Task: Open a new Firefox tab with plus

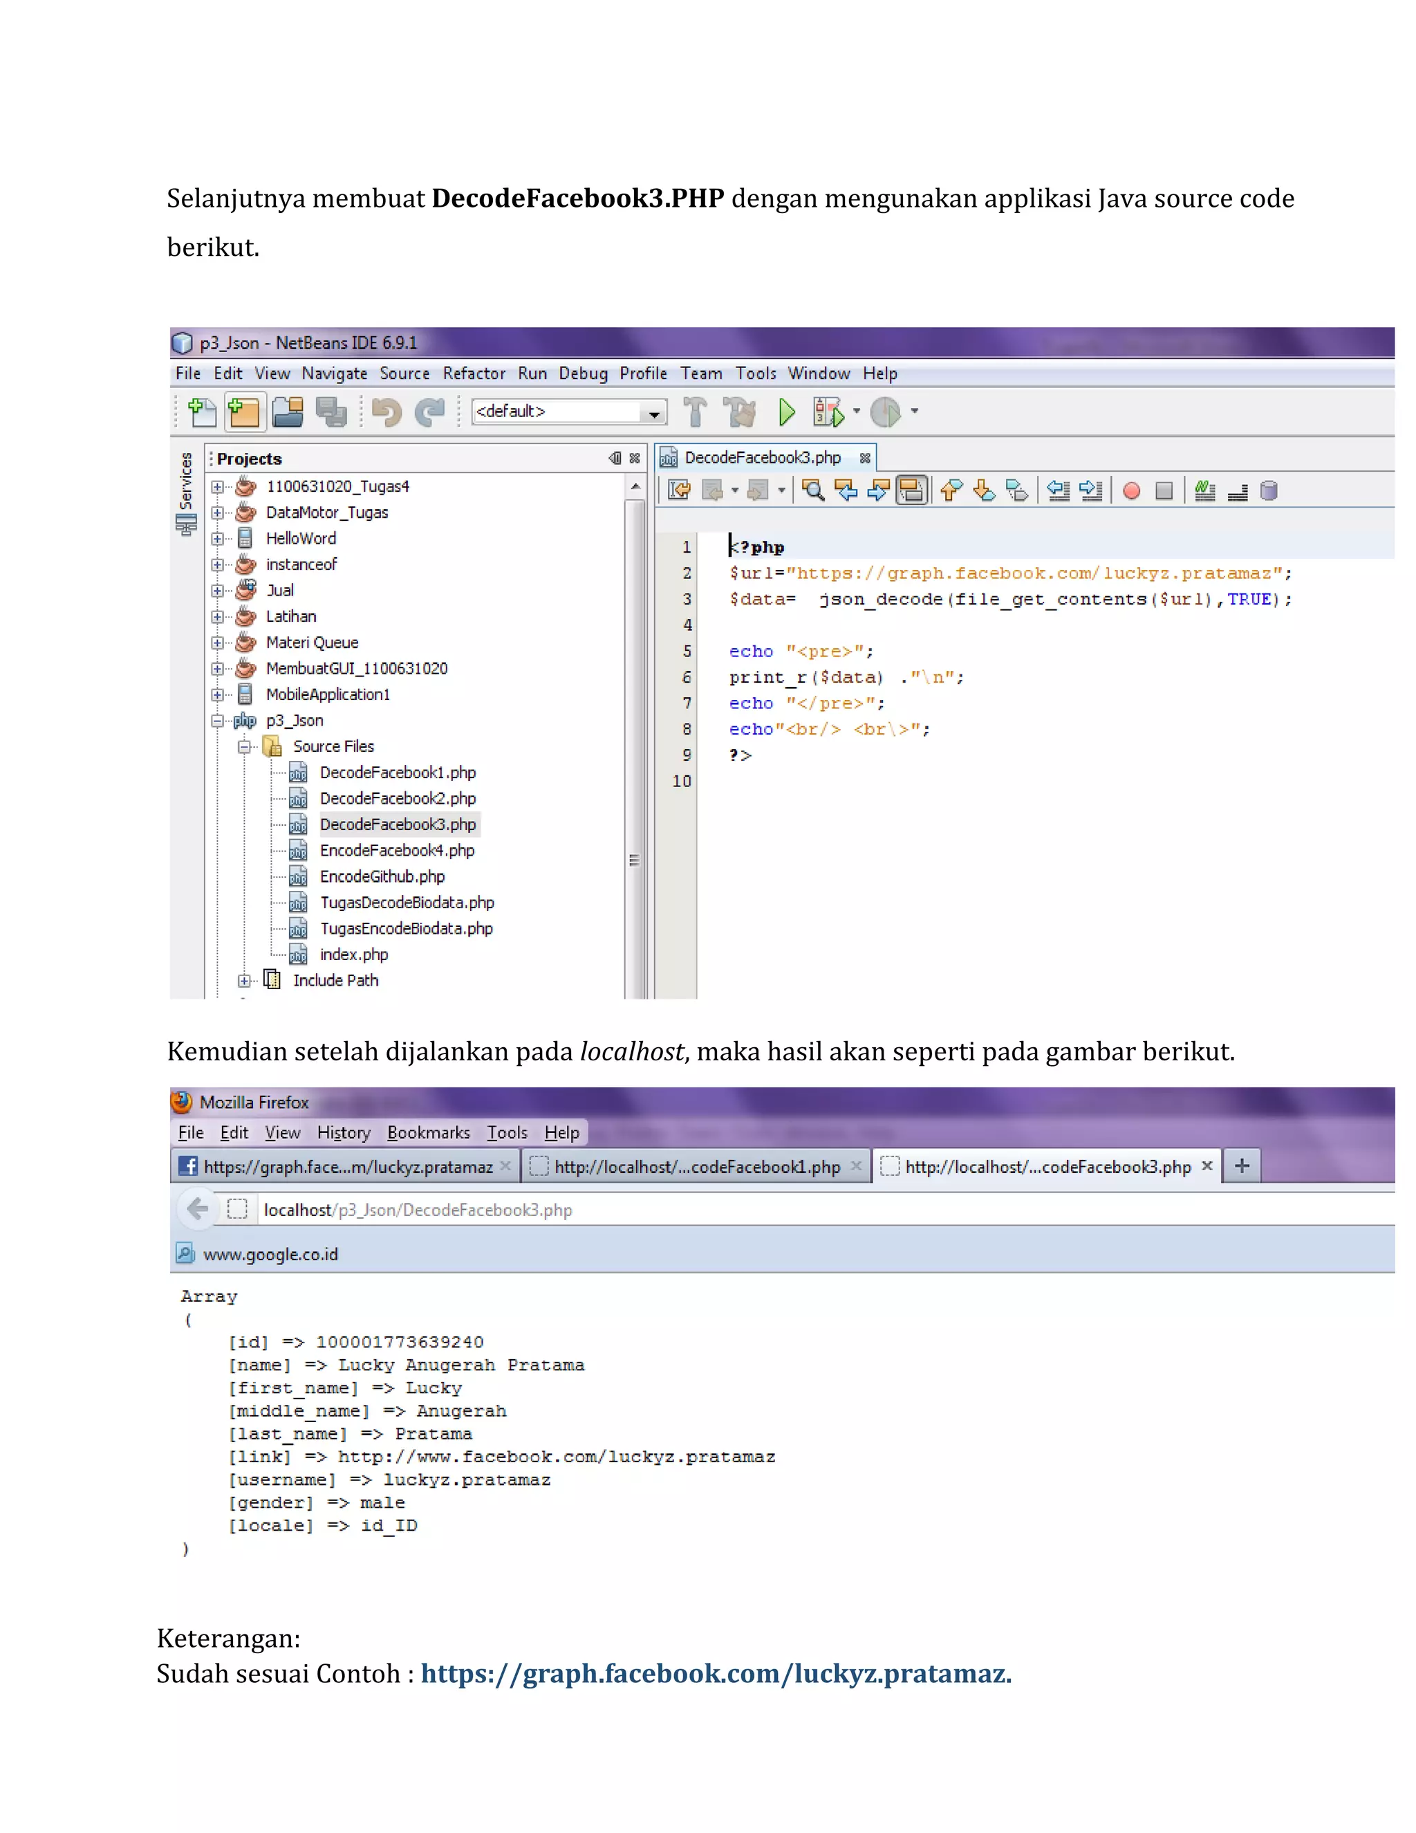Action: point(1242,1166)
